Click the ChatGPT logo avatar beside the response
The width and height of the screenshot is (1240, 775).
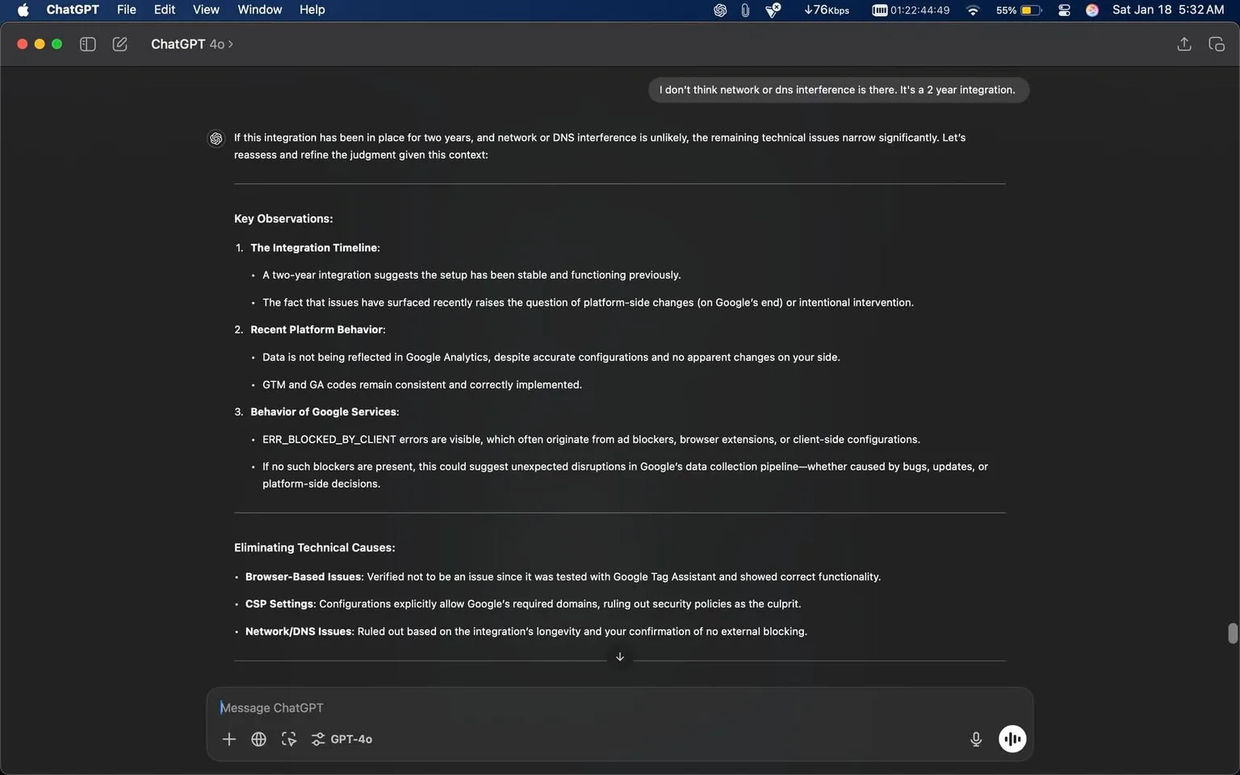click(x=216, y=138)
